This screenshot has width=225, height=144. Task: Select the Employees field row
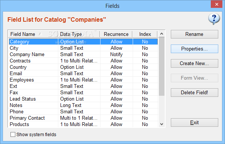tap(83, 80)
